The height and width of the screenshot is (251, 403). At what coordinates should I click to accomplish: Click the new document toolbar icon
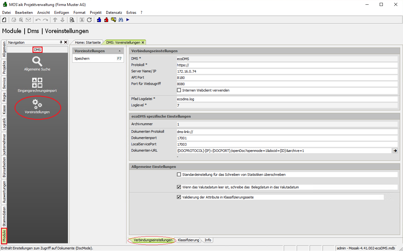tap(4, 20)
